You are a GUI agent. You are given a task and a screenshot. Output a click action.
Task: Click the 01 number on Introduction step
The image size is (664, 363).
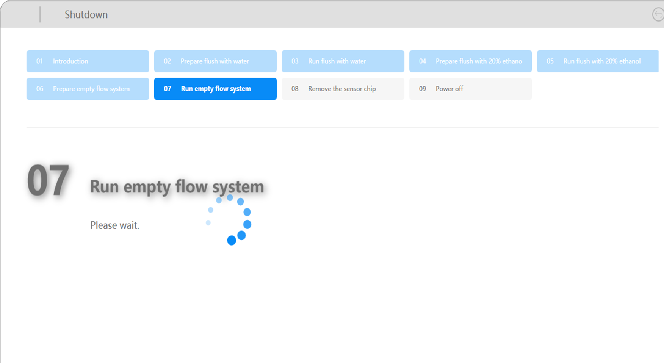[39, 61]
